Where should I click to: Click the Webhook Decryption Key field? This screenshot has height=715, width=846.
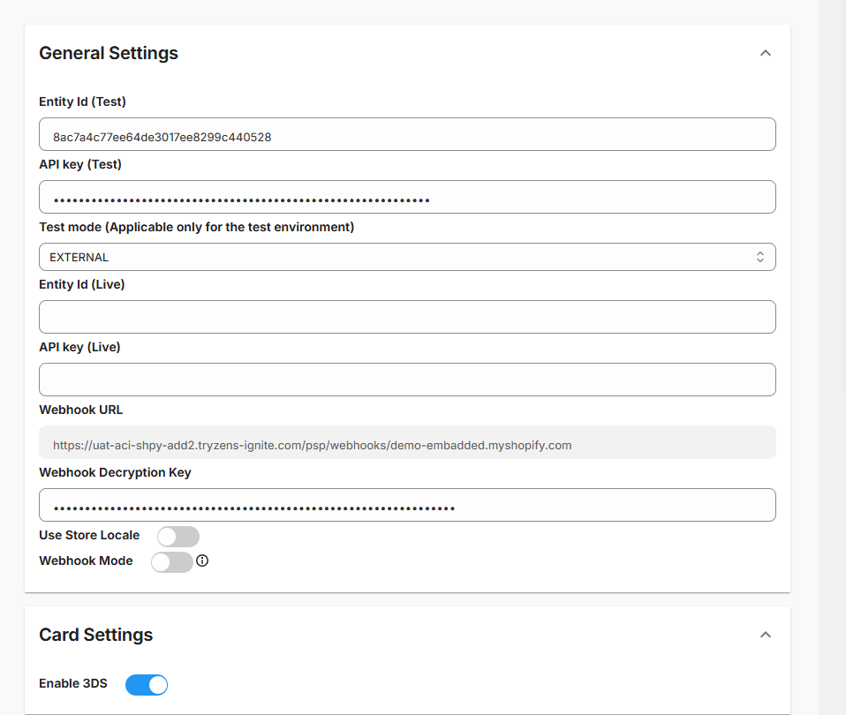coord(407,505)
